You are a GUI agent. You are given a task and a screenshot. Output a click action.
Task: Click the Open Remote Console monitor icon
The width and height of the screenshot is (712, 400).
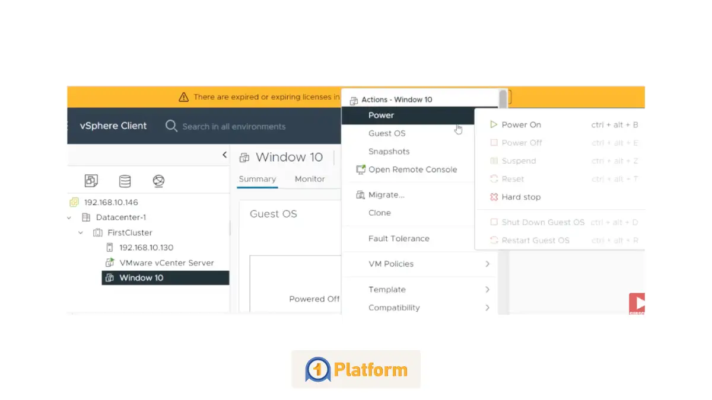[360, 169]
